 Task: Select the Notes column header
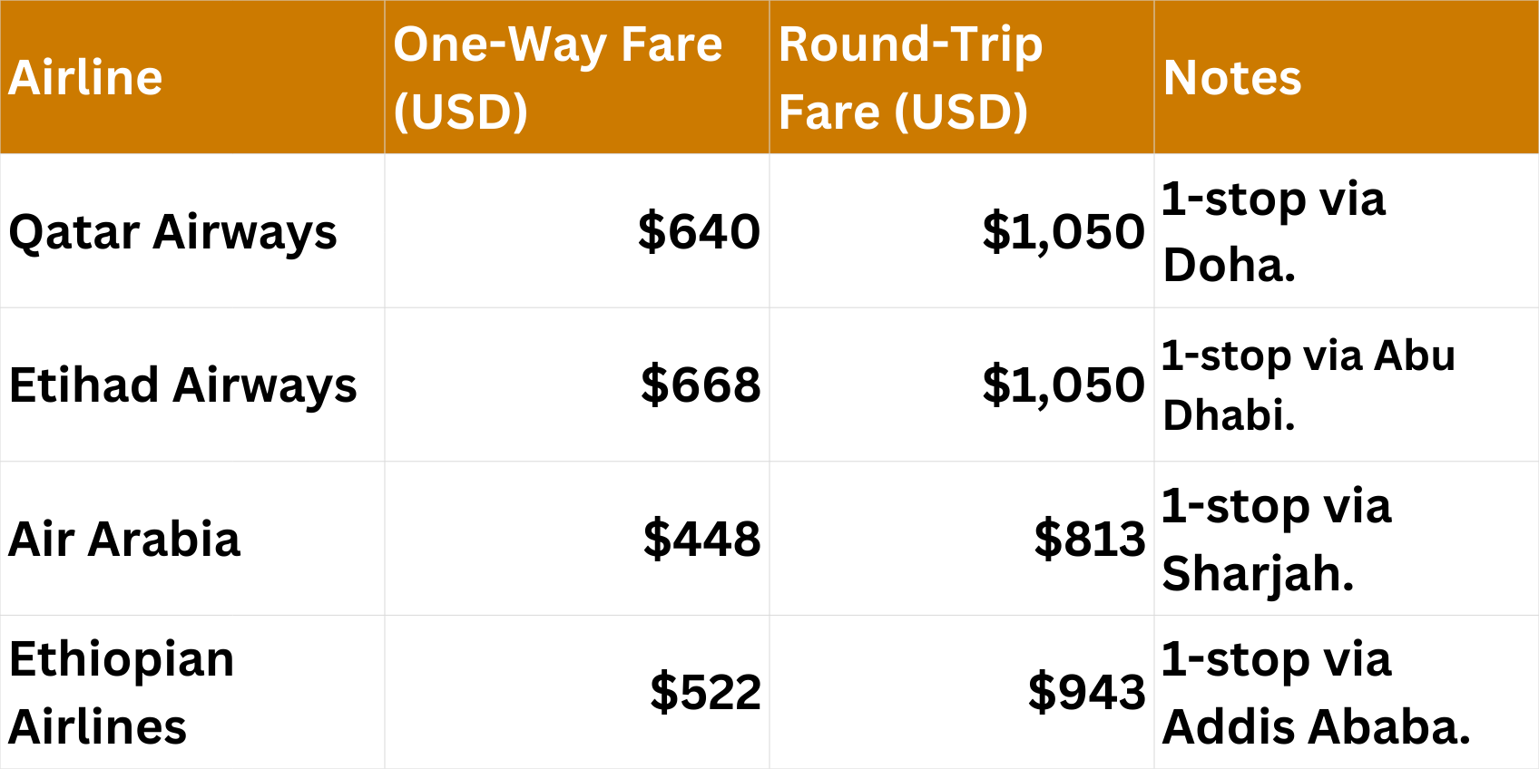pos(1232,77)
